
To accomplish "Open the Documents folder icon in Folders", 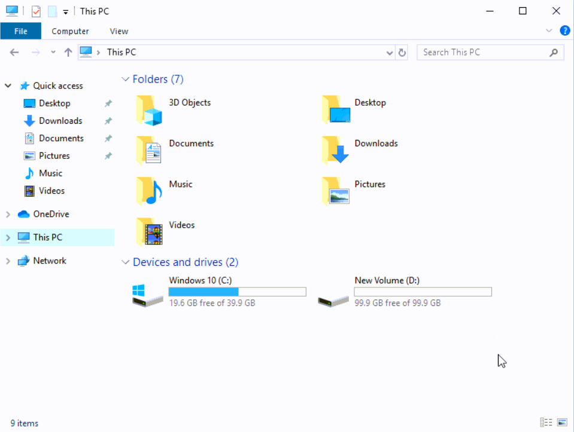I will point(149,150).
